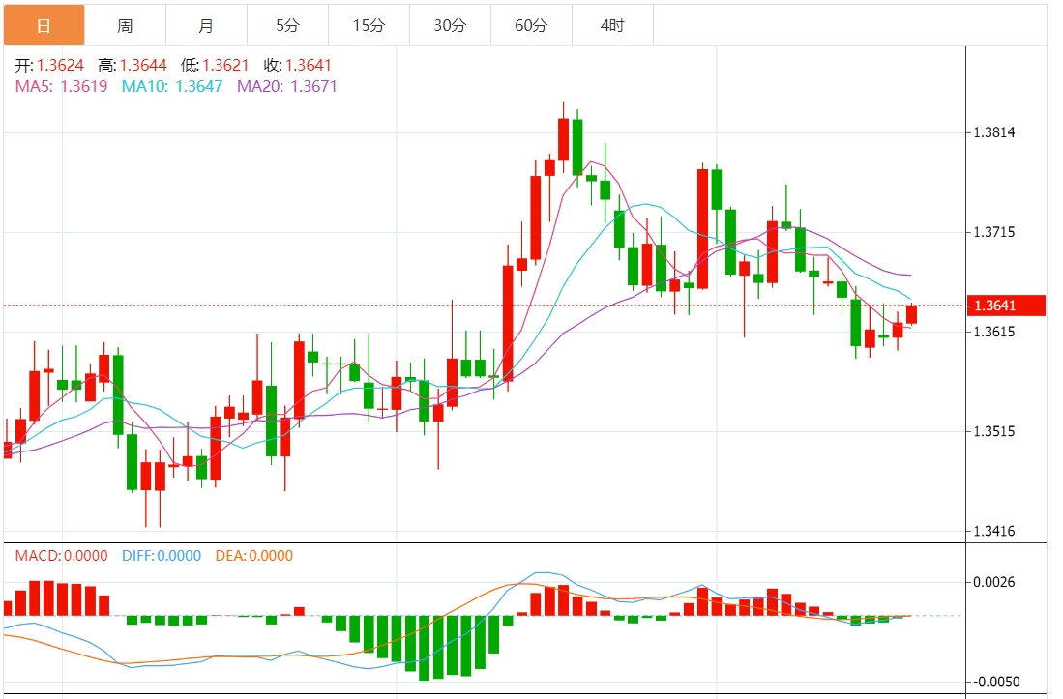Viewport: 1063px width, 699px height.
Task: Switch to the 周 weekly tab
Action: [126, 26]
